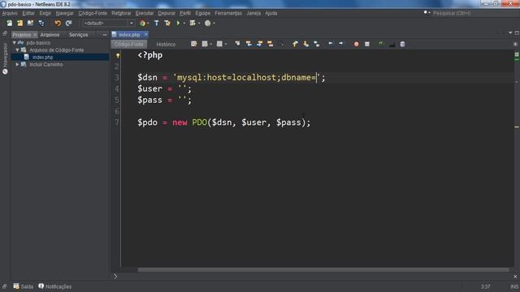This screenshot has height=292, width=520.
Task: Click the Find Next Occurrence icon
Action: click(x=260, y=44)
